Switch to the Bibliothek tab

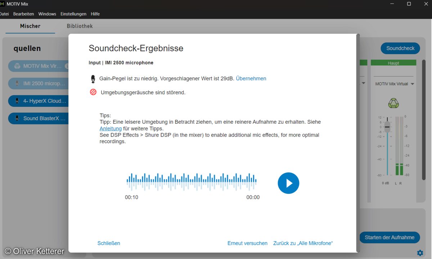[80, 26]
